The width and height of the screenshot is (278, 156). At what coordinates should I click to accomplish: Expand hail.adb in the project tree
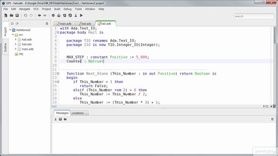pyautogui.click(x=16, y=39)
